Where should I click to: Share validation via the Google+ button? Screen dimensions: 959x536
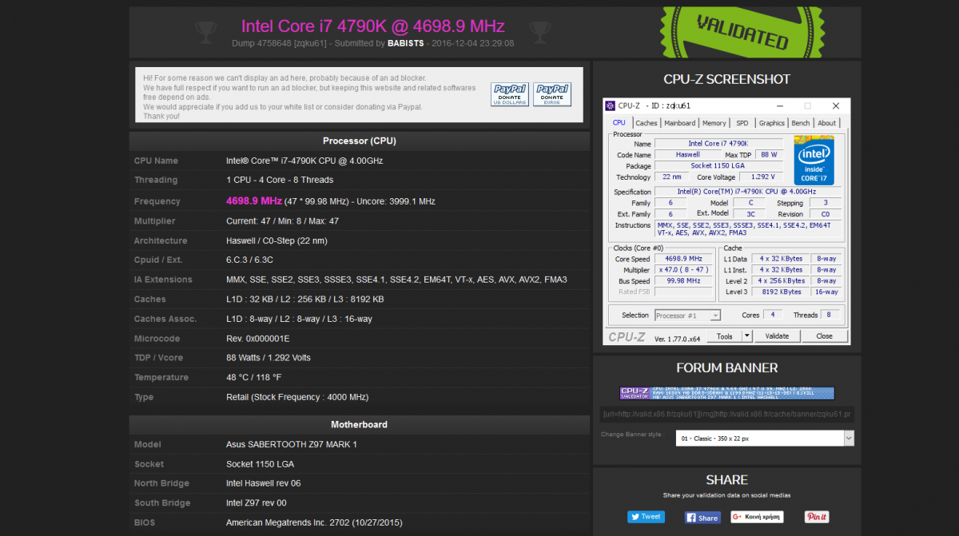(x=757, y=517)
